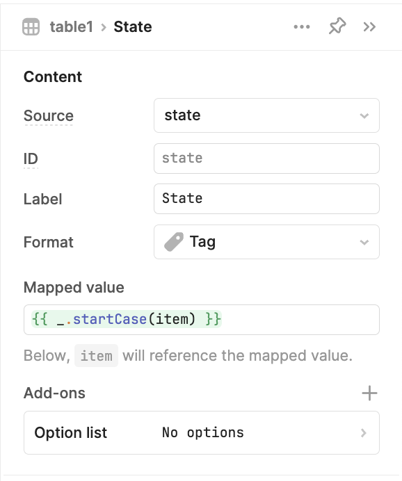Click the Source dropdown arrow
402x481 pixels.
[x=364, y=115]
